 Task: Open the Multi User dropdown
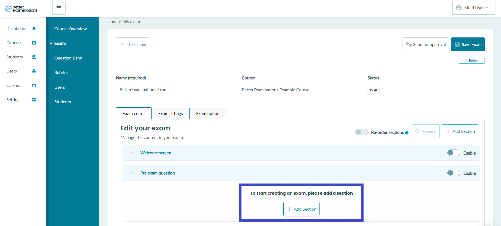click(474, 8)
